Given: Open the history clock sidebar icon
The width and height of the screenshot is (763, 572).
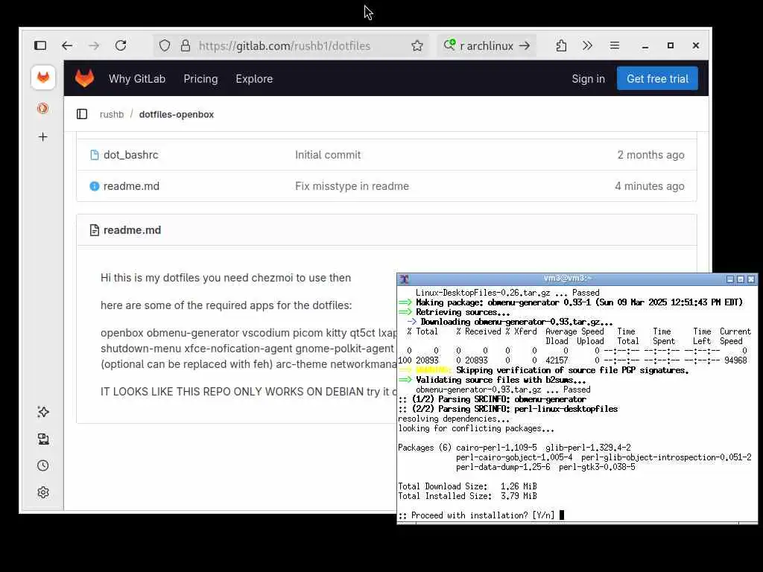Looking at the screenshot, I should (x=42, y=465).
